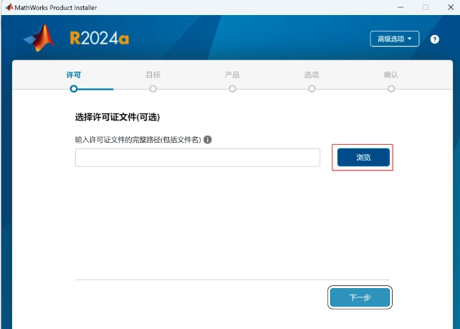Click the 产品 step circle marker
The image size is (460, 329).
[232, 89]
